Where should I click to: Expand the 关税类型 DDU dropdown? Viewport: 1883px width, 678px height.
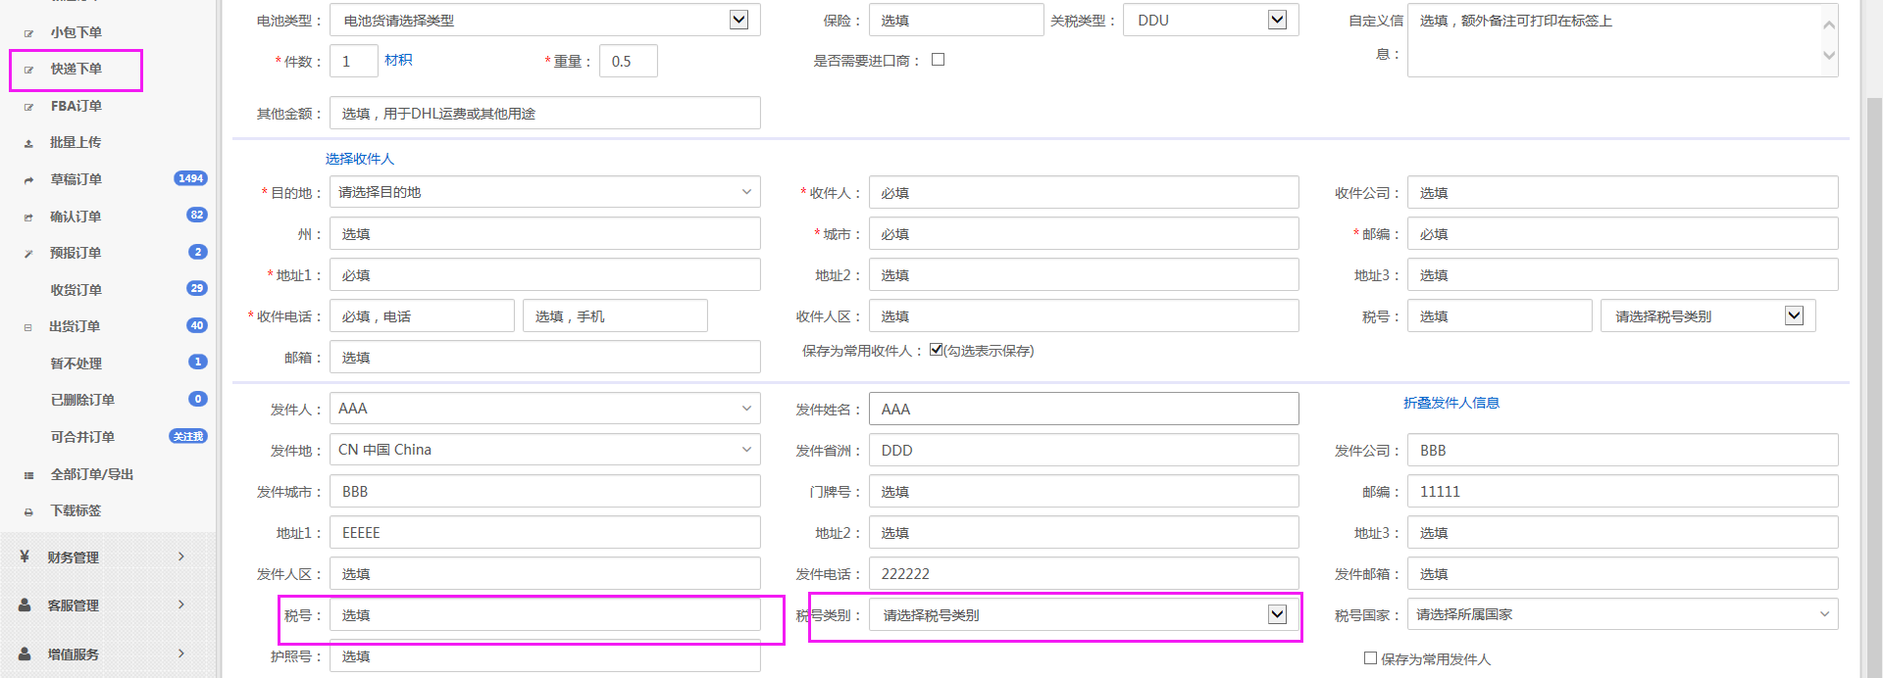coord(1277,20)
